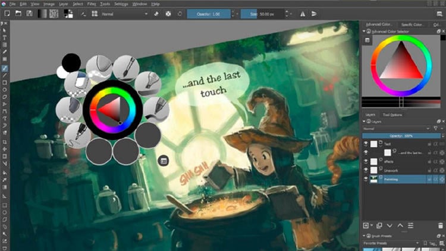Hide the Painting layer
The image size is (446, 251).
(366, 178)
